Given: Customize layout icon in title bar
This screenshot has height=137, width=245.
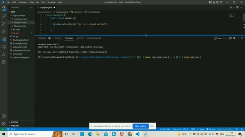Looking at the screenshot, I should (221, 2).
